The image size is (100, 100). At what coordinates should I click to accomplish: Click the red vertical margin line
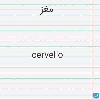(92, 50)
